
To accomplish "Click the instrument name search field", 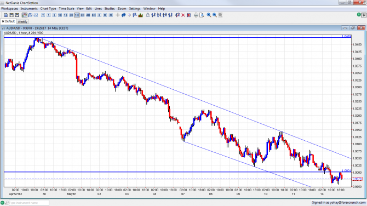I will [29, 203].
